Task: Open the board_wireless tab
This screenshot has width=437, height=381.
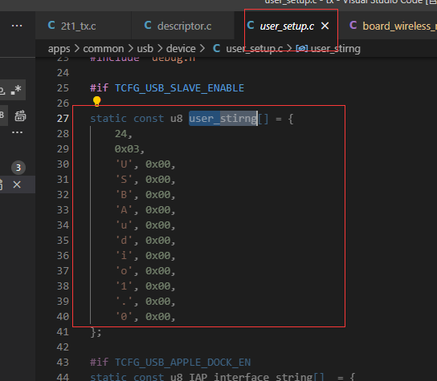Action: (x=388, y=26)
